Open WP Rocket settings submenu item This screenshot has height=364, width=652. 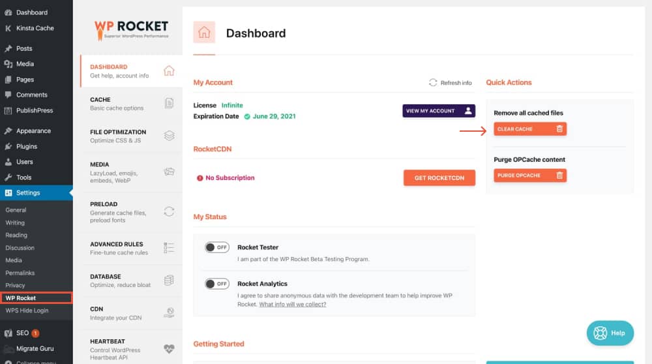(x=36, y=298)
